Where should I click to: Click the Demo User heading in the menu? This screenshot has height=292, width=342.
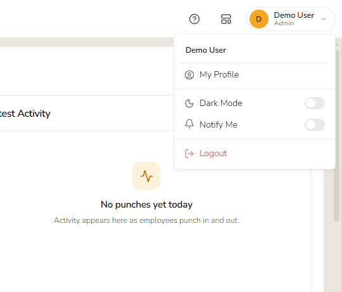click(206, 50)
